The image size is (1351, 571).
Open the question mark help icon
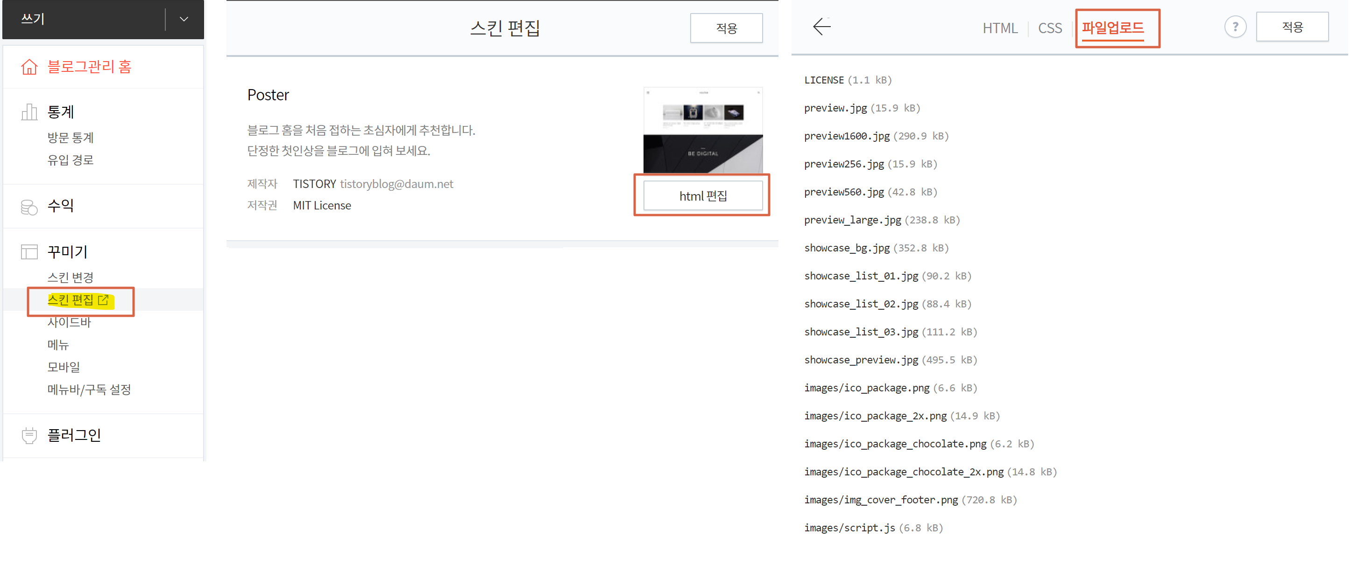1235,27
